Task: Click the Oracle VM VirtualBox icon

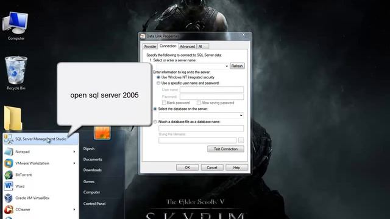Action: pos(9,198)
